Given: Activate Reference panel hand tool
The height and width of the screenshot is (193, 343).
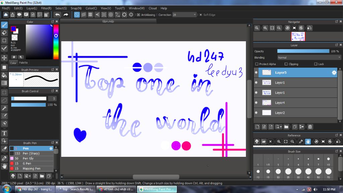Looking at the screenshot, I should [308, 142].
